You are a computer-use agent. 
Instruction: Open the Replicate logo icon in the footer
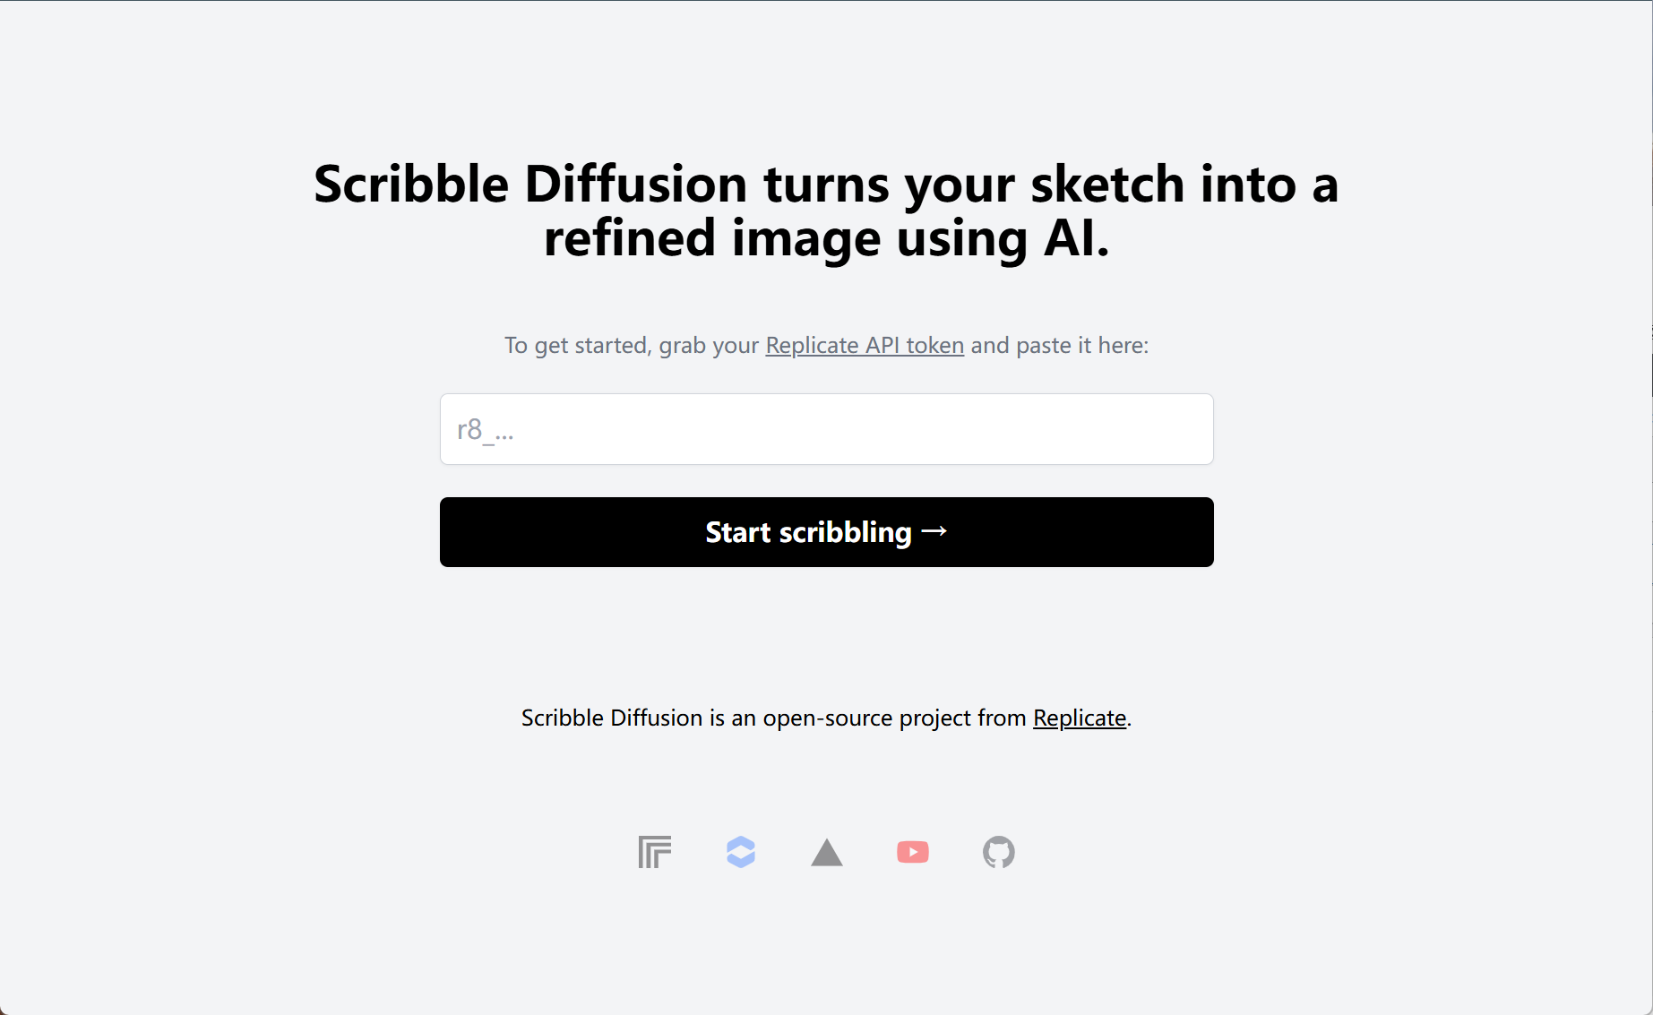(653, 852)
